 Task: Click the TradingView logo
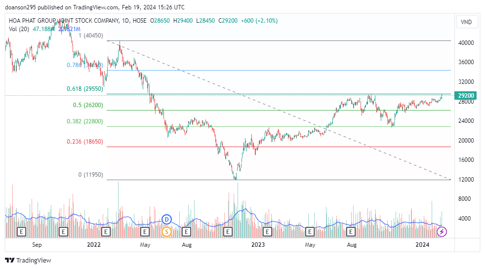(10, 260)
